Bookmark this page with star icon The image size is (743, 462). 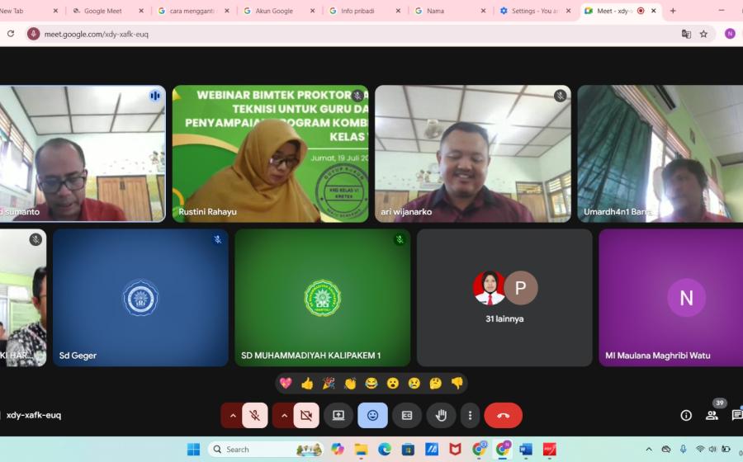pyautogui.click(x=703, y=34)
